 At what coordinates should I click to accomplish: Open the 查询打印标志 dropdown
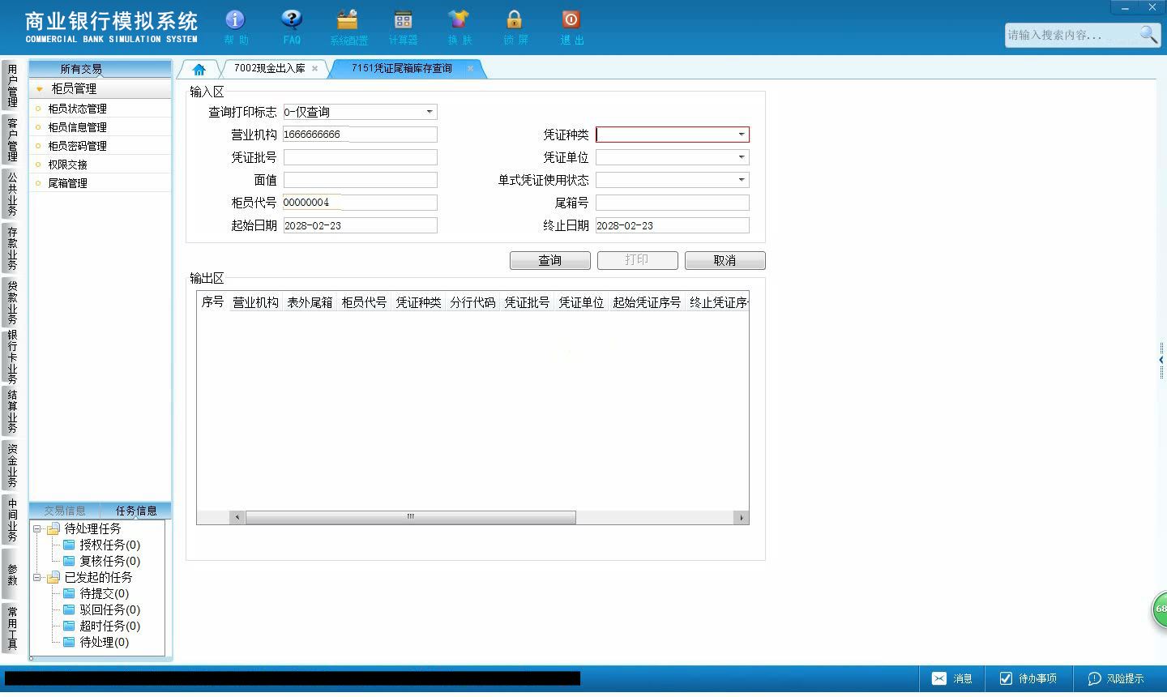point(430,112)
